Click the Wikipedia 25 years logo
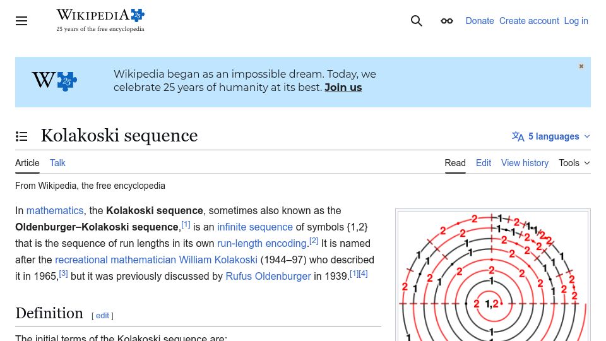The height and width of the screenshot is (341, 606). click(100, 20)
